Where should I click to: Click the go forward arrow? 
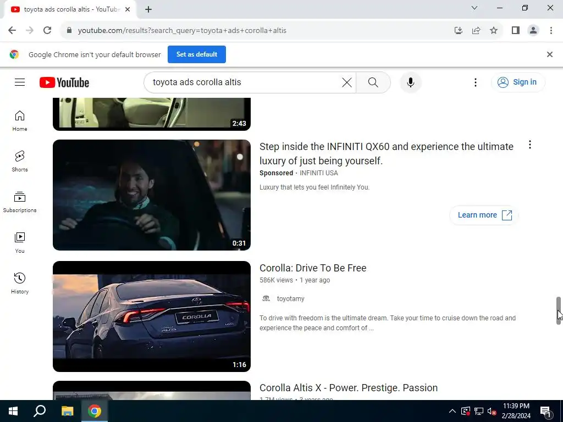30,31
